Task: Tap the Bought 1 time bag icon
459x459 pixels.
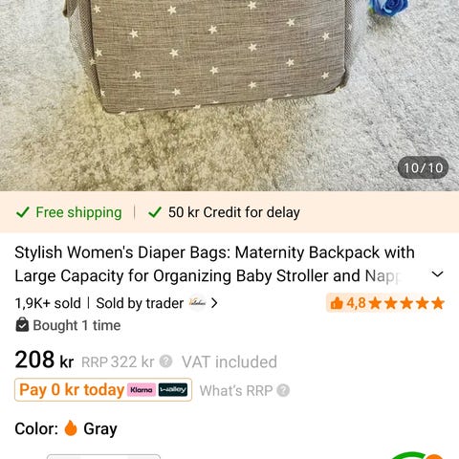Action: (22, 325)
